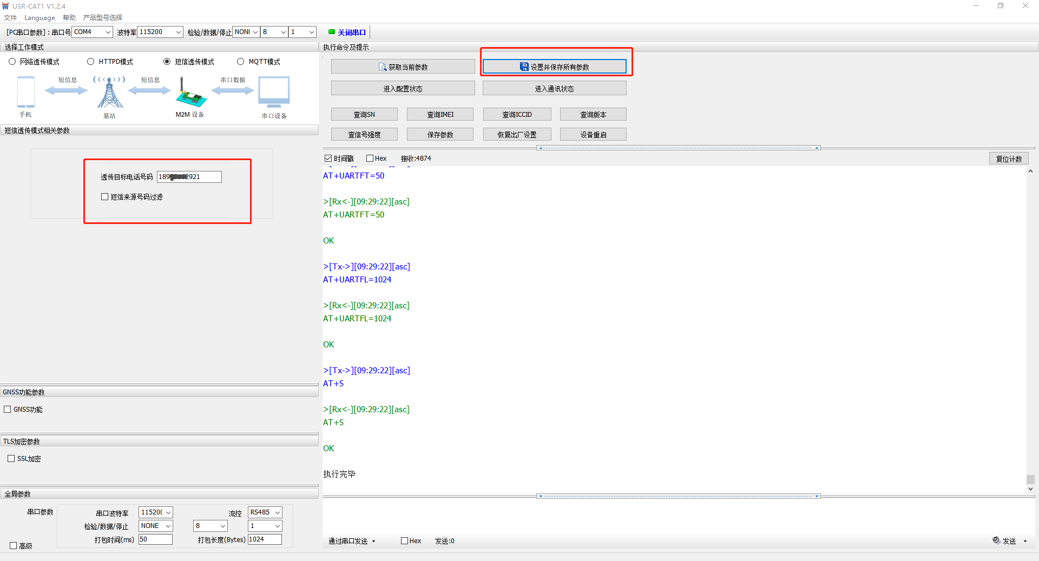Click the 查询IMEI button
Screen dimensions: 1039x561
440,115
